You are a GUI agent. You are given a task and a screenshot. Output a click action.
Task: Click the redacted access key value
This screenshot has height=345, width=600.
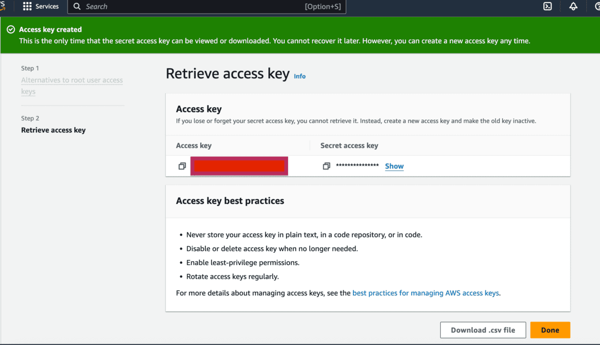(239, 166)
